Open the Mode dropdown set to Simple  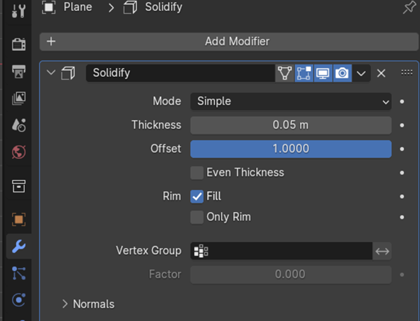pos(291,101)
